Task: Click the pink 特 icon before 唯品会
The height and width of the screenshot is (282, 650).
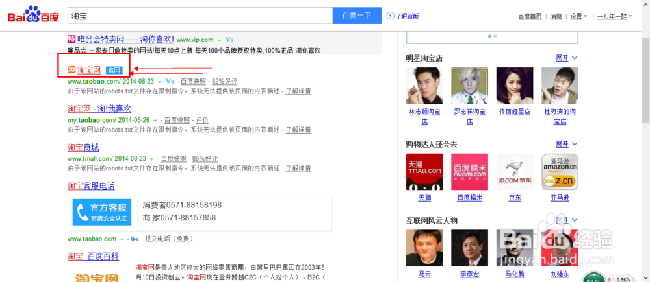Action: click(x=71, y=40)
